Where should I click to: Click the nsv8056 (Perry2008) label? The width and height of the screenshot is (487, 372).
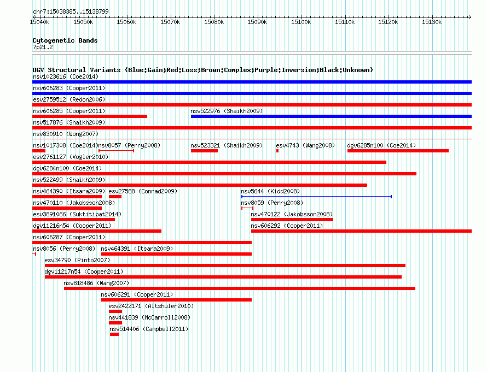(x=64, y=249)
